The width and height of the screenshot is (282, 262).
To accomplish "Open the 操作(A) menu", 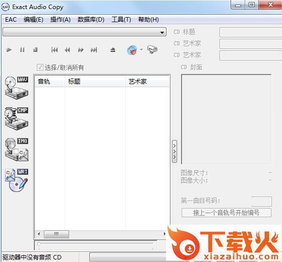I will coord(61,19).
